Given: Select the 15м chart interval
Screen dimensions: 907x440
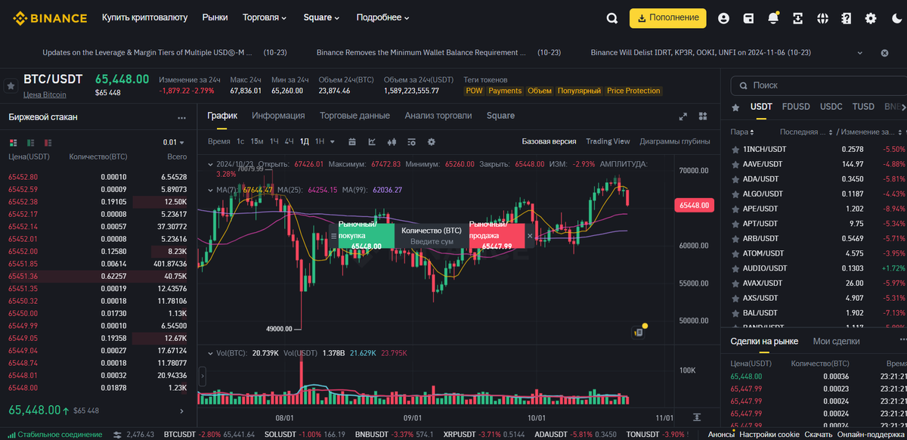Looking at the screenshot, I should click(257, 141).
